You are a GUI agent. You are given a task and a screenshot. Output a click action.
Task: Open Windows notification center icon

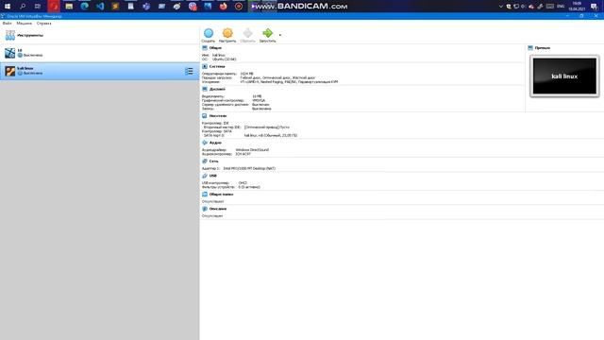[595, 7]
